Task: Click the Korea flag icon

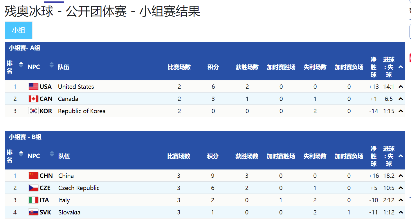Action: (33, 111)
